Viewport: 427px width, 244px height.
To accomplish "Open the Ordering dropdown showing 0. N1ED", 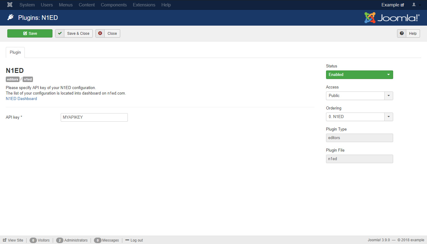I will 360,117.
